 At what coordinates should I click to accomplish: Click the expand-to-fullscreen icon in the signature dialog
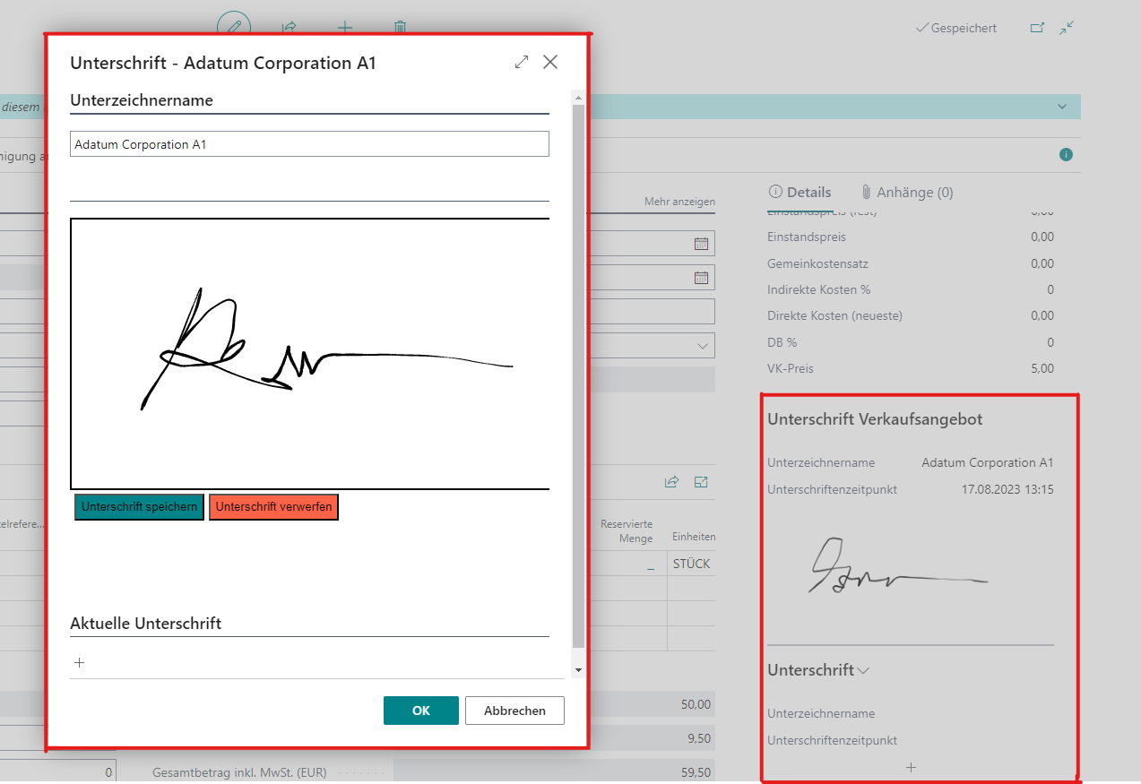click(522, 62)
